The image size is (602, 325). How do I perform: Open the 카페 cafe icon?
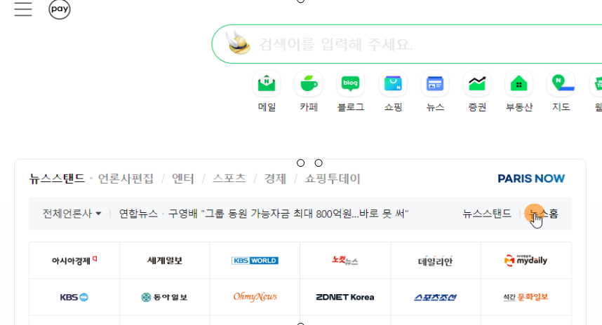[309, 83]
